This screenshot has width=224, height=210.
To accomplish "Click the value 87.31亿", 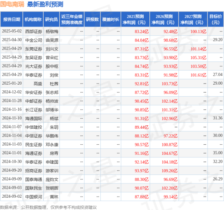I will pos(141,49).
